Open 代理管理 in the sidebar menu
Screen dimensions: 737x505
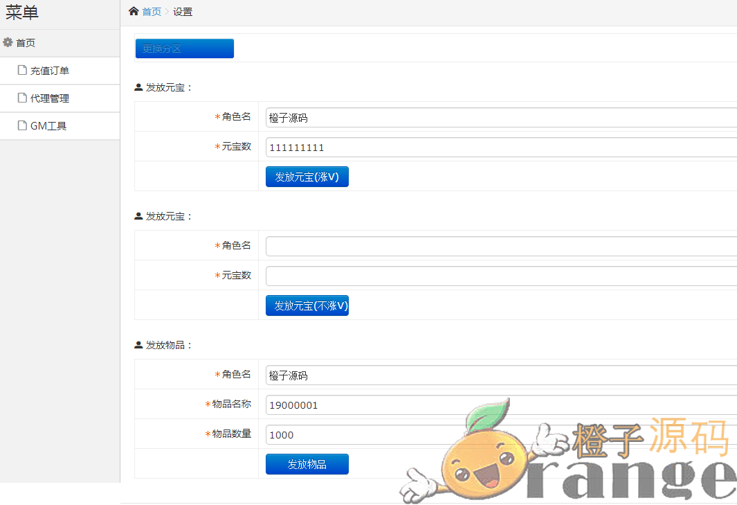pos(50,98)
